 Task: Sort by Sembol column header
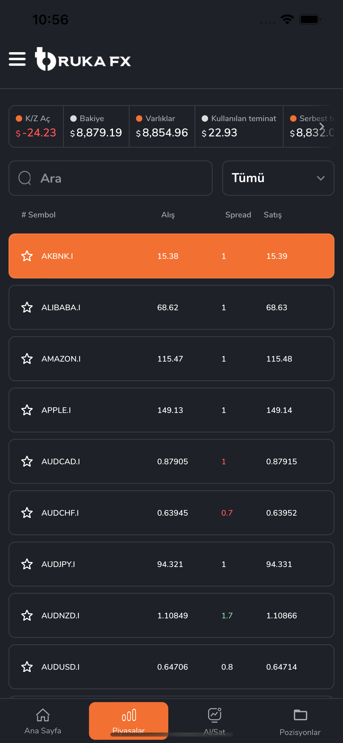[x=38, y=215]
